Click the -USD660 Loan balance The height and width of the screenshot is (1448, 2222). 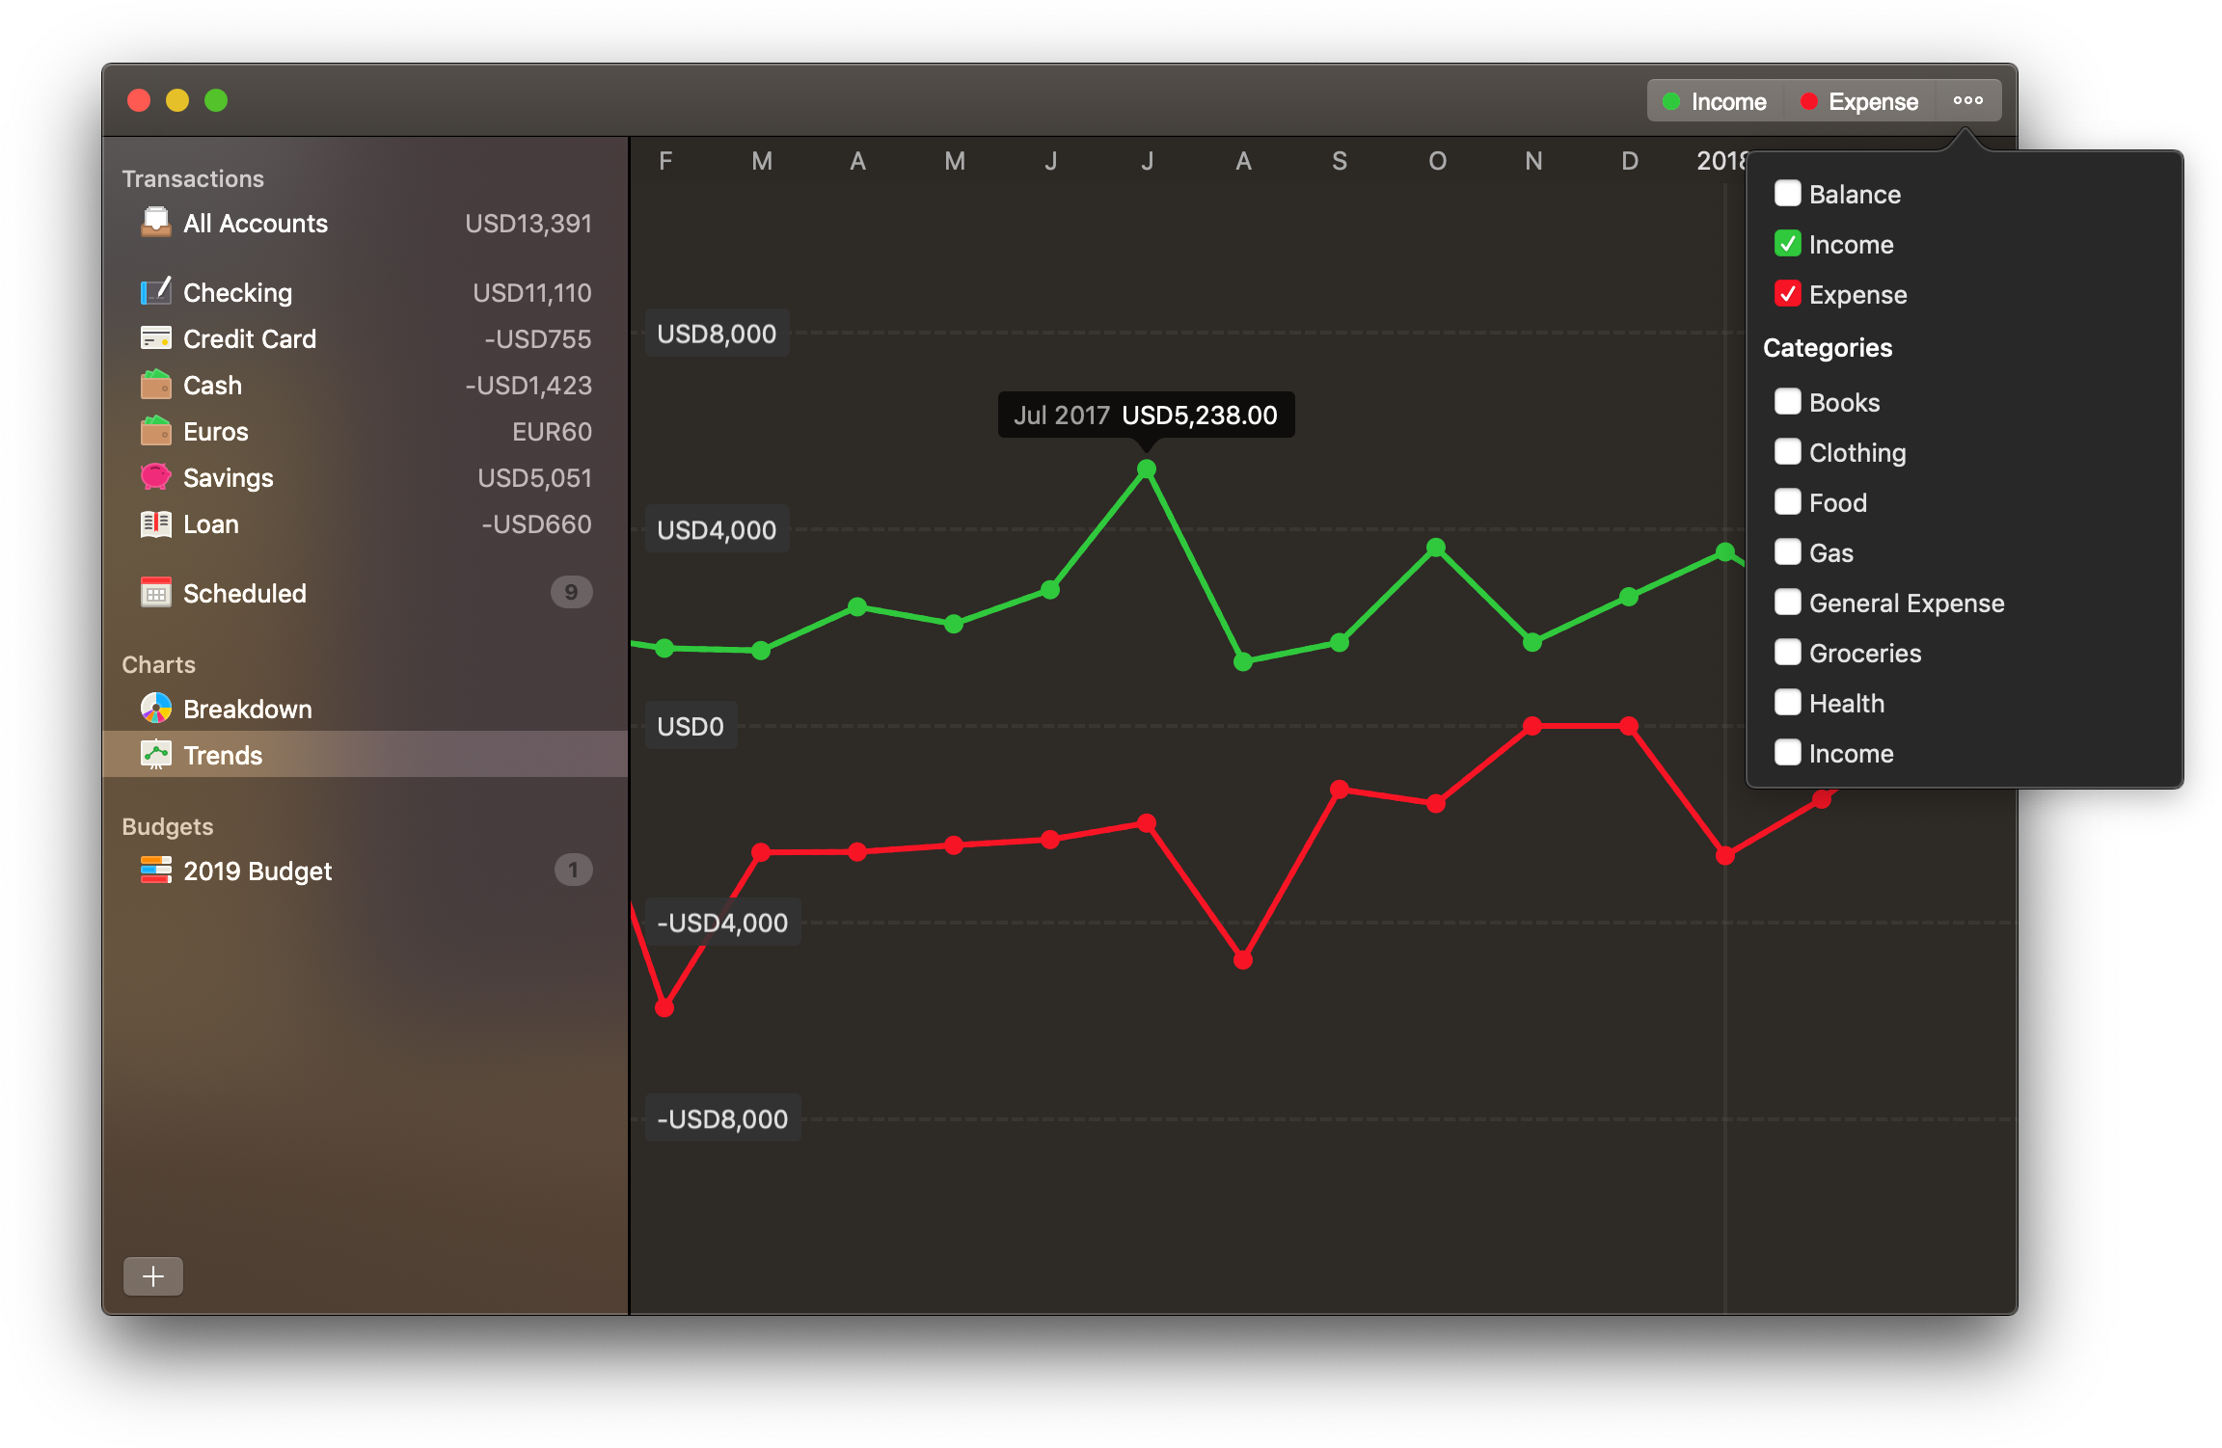tap(536, 523)
